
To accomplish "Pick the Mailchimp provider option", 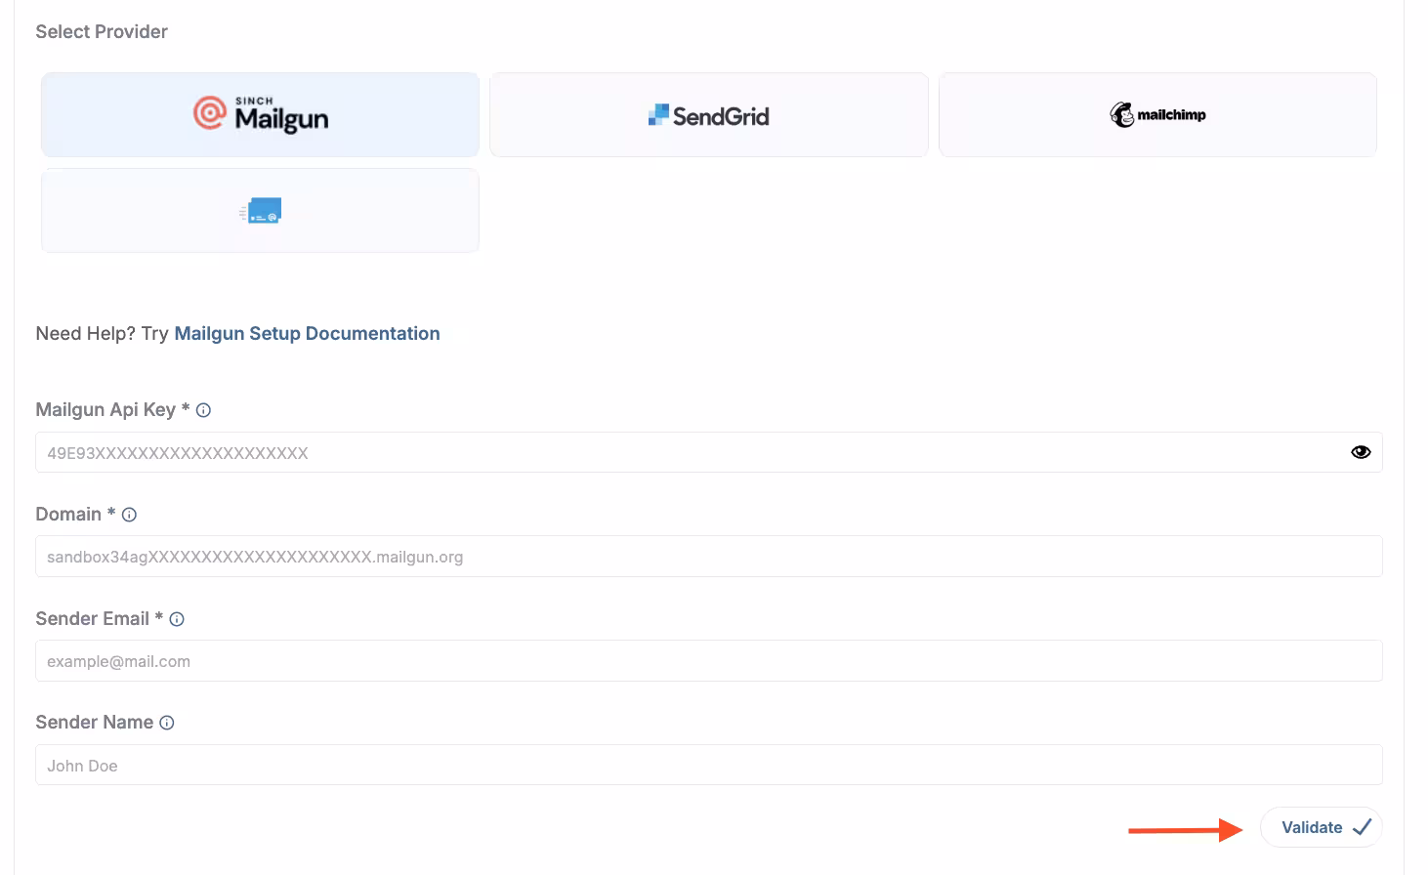I will point(1157,115).
